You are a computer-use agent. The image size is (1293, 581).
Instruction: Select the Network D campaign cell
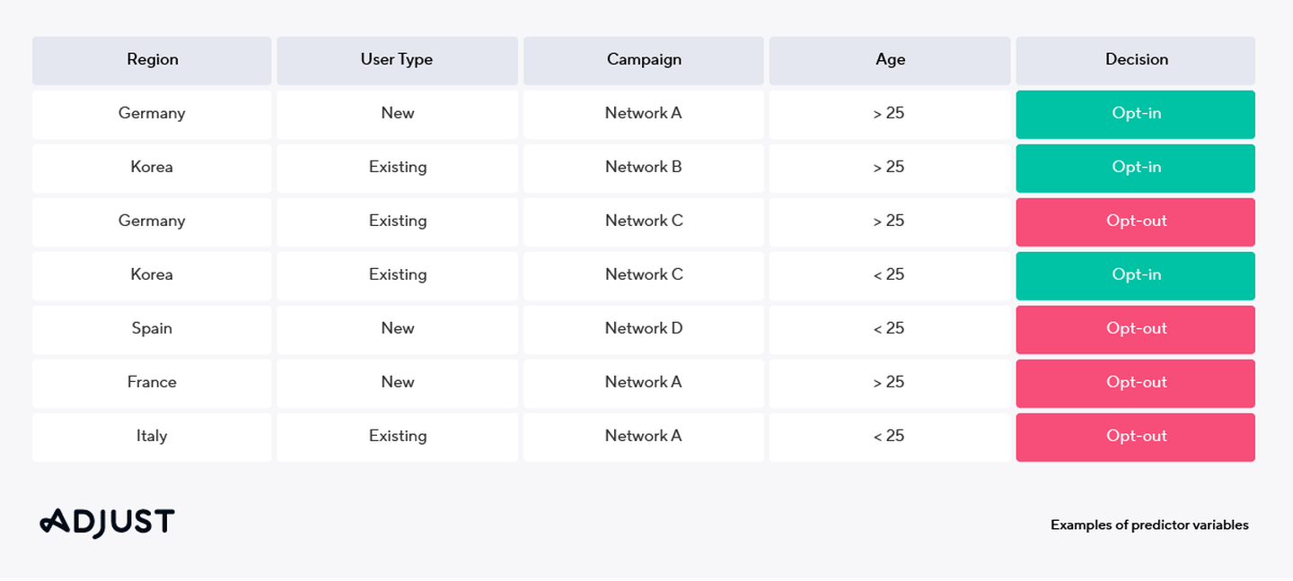click(644, 329)
